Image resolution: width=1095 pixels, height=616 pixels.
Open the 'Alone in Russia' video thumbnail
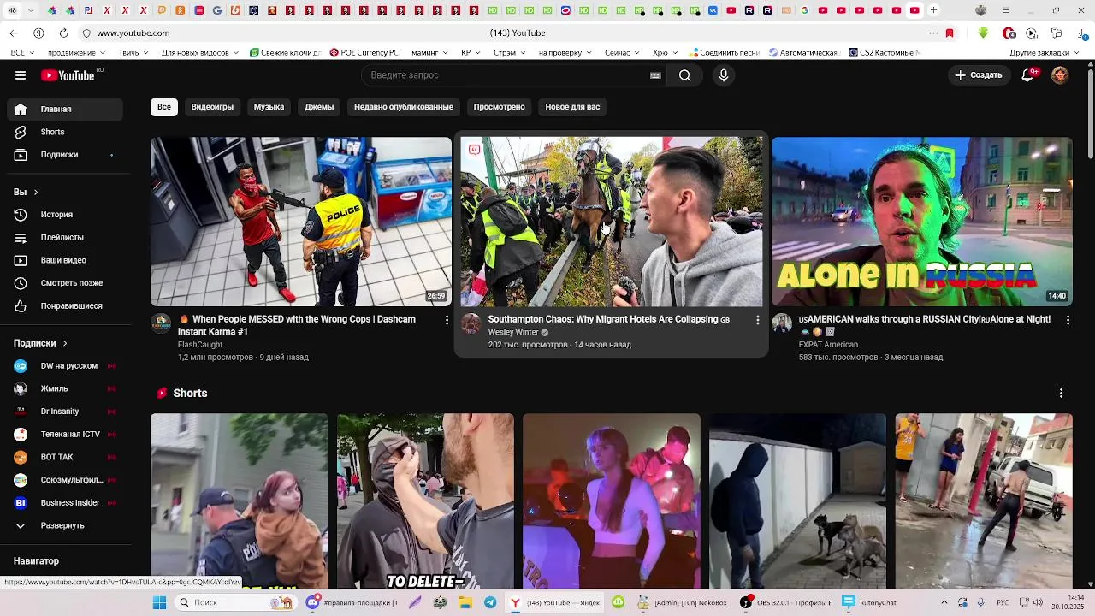pyautogui.click(x=921, y=222)
